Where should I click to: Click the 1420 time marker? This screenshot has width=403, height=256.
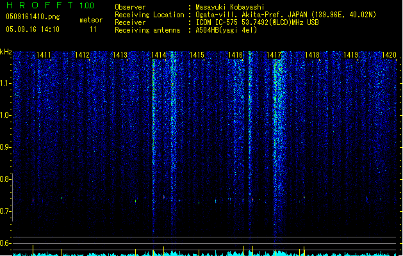(389, 55)
